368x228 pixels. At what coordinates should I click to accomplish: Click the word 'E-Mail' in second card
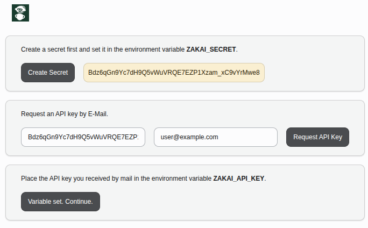coord(97,114)
